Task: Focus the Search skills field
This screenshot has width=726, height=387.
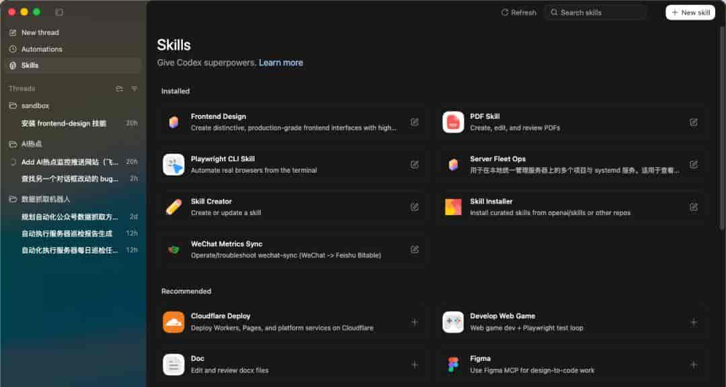Action: (x=596, y=13)
